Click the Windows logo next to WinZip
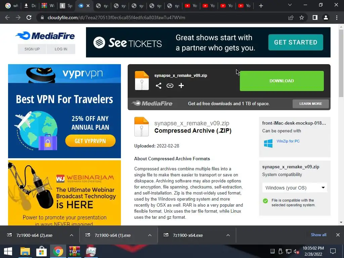 pos(268,143)
